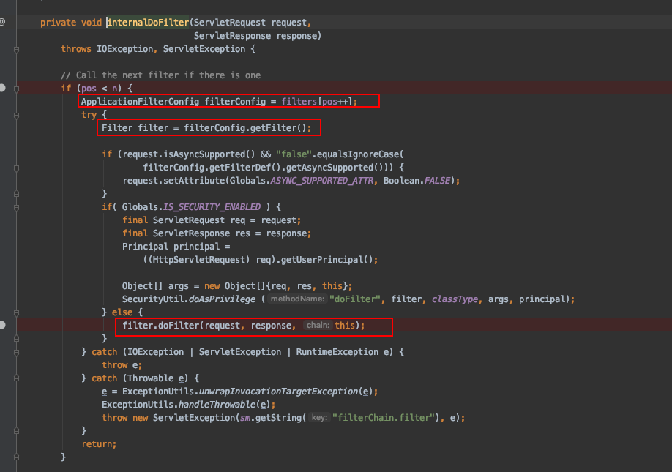Image resolution: width=672 pixels, height=472 pixels.
Task: Click 'RuntimeException' in the catch clause
Action: click(x=337, y=352)
